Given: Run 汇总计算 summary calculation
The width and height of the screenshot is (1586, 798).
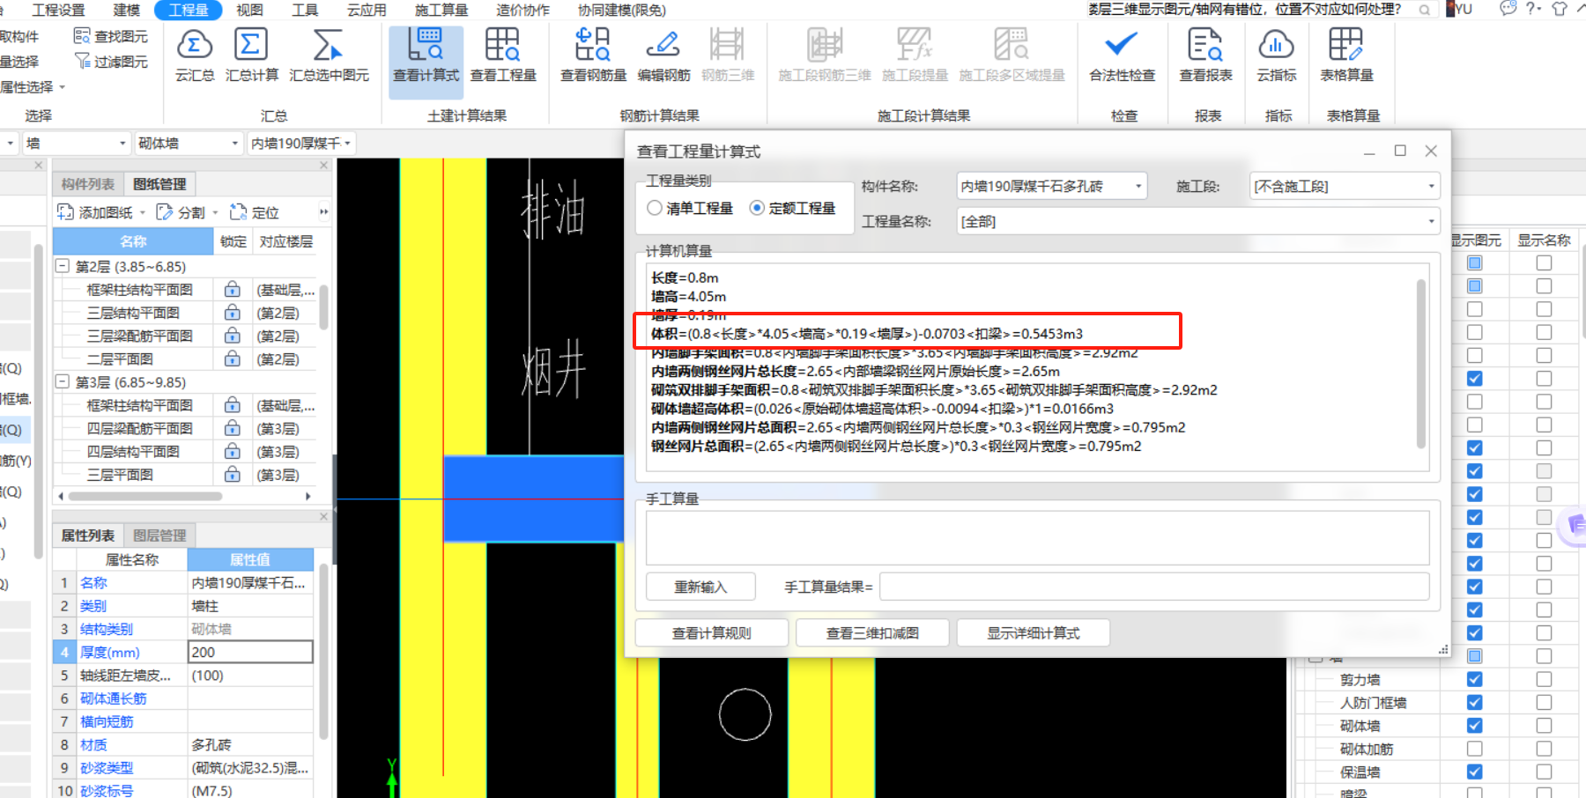Looking at the screenshot, I should point(251,55).
